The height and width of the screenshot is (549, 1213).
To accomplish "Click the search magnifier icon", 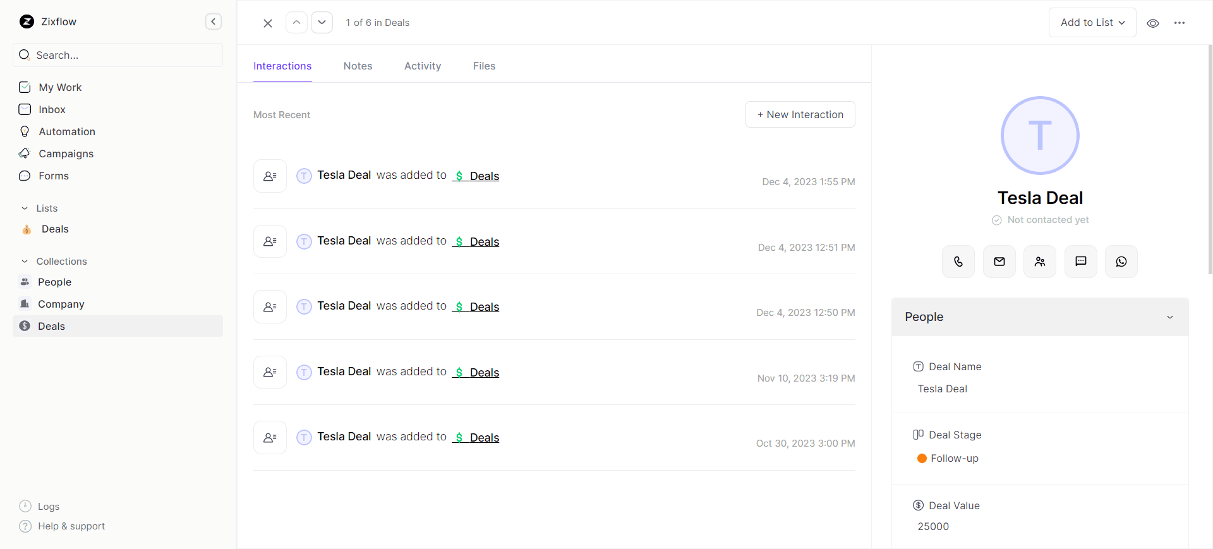I will 25,55.
